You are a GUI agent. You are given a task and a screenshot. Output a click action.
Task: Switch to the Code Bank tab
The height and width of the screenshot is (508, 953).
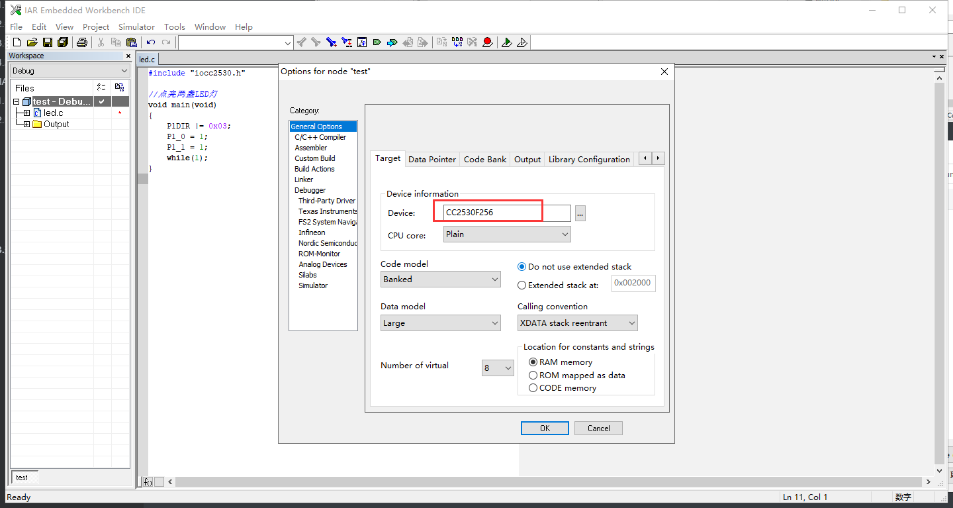[485, 159]
